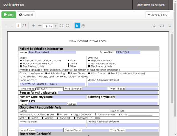The width and height of the screenshot is (177, 136).
Task: Select the hand pan tool
Action: (83, 26)
